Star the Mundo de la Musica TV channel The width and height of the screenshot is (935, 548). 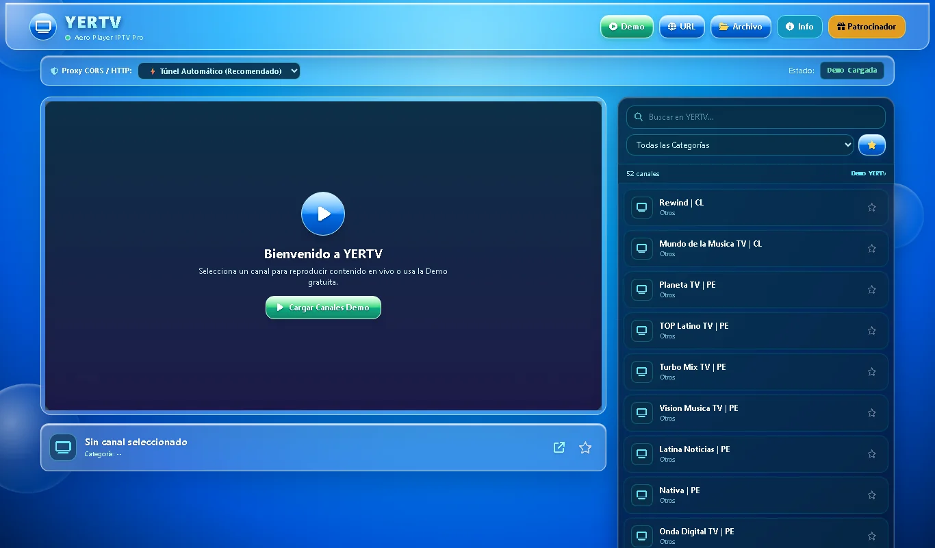point(872,249)
